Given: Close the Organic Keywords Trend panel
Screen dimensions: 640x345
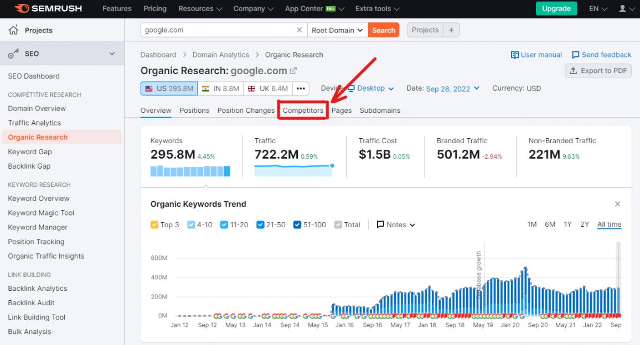Looking at the screenshot, I should coord(617,204).
